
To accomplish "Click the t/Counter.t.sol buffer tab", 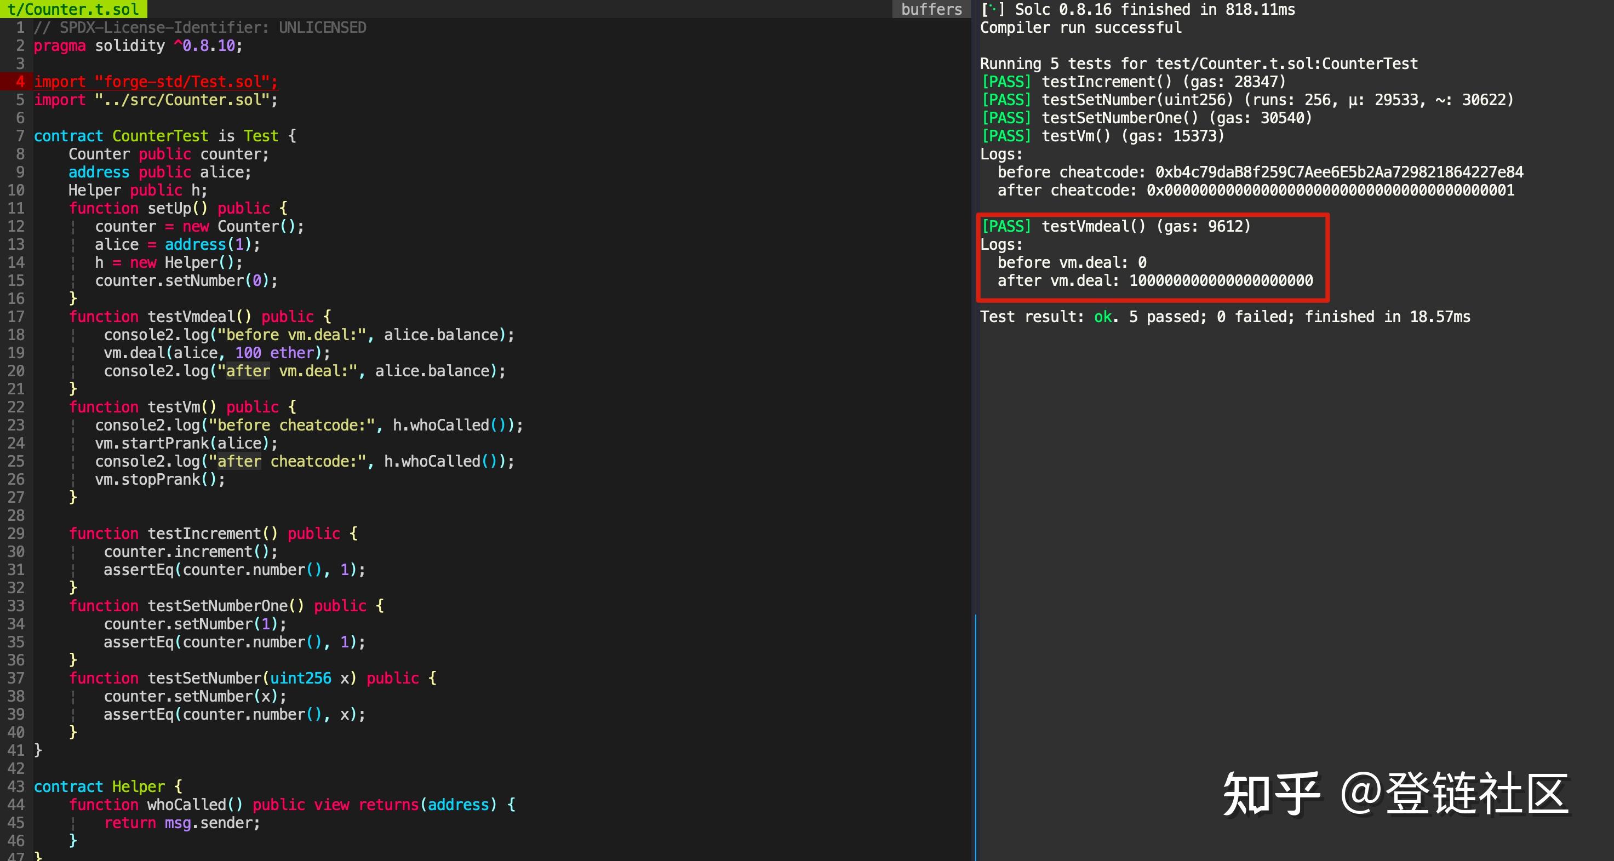I will [x=73, y=9].
